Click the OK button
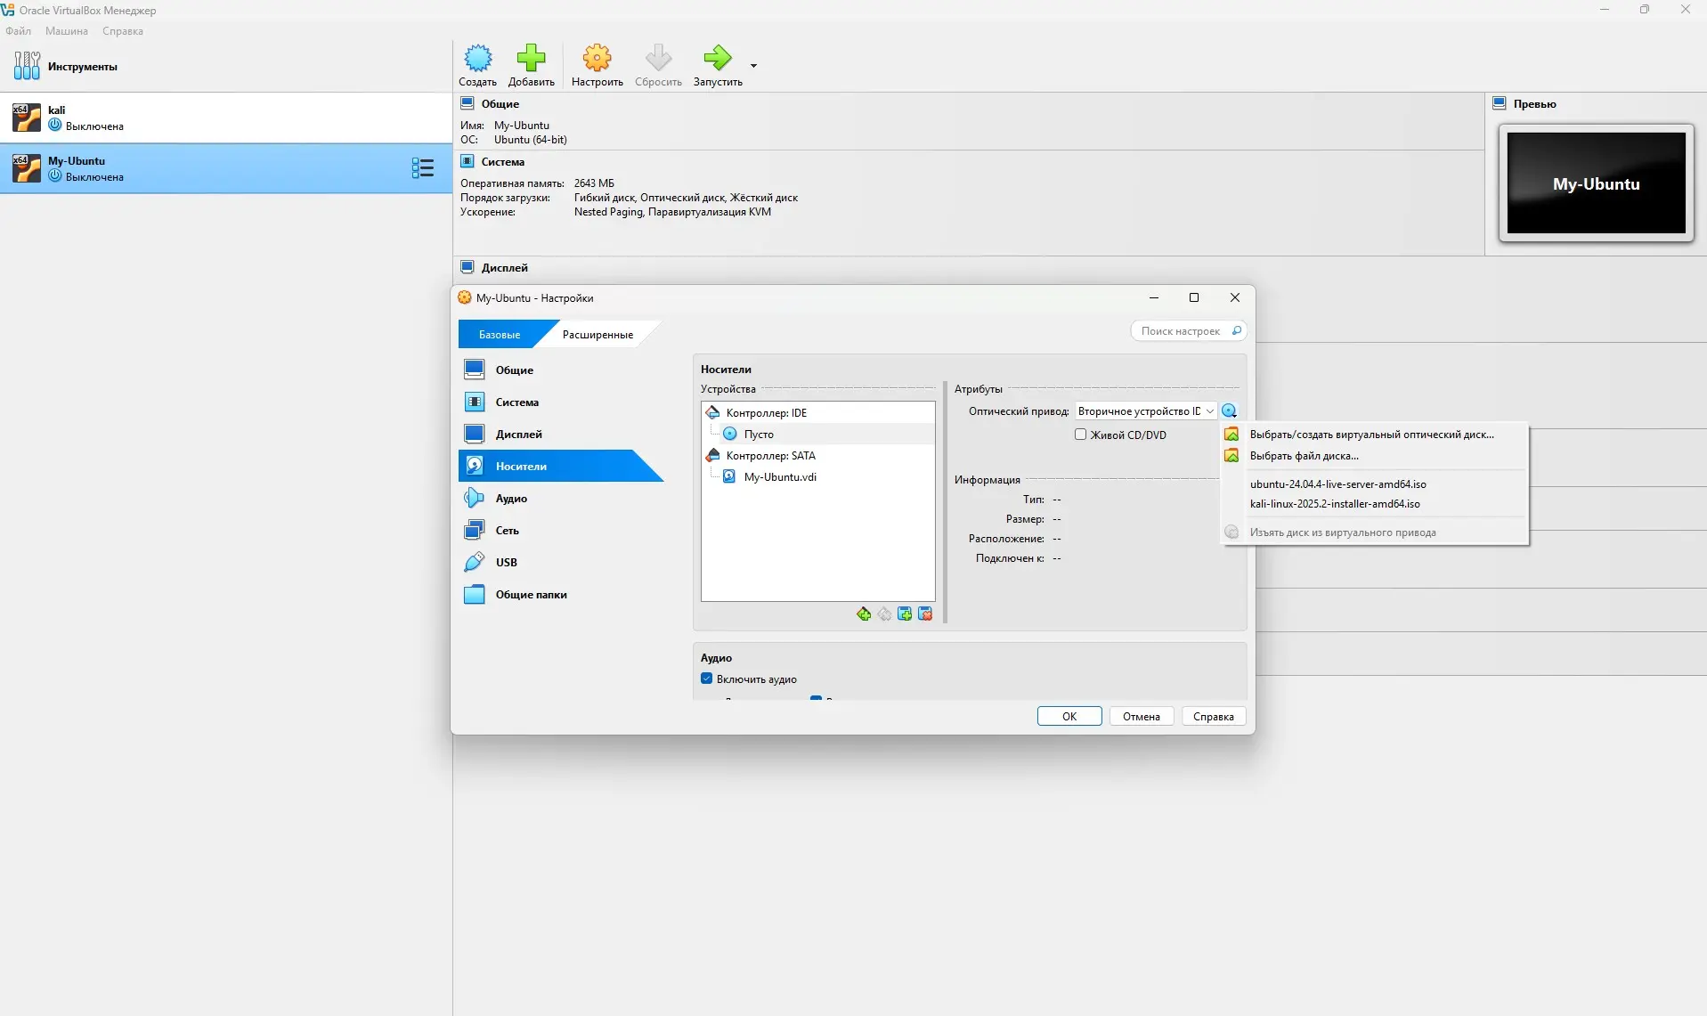 click(x=1069, y=717)
